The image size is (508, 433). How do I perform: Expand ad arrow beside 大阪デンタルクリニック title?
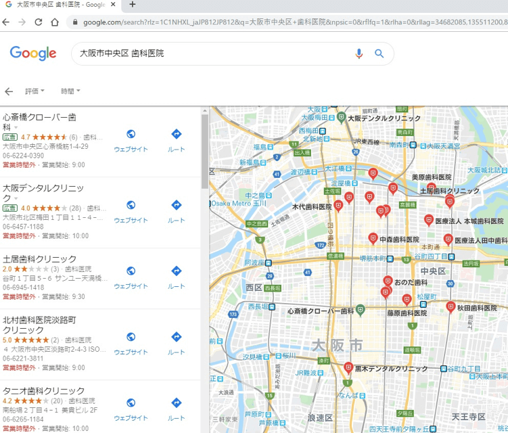(x=16, y=198)
